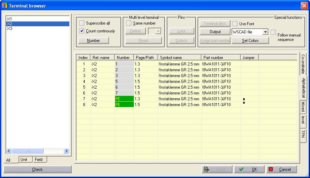310x178 pixels.
Task: Click the jumper link symbol in Jumper column
Action: click(244, 101)
